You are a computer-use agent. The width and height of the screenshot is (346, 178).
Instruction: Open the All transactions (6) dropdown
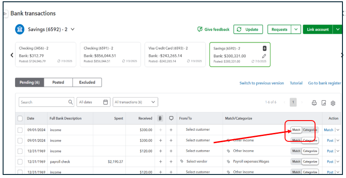(135, 102)
